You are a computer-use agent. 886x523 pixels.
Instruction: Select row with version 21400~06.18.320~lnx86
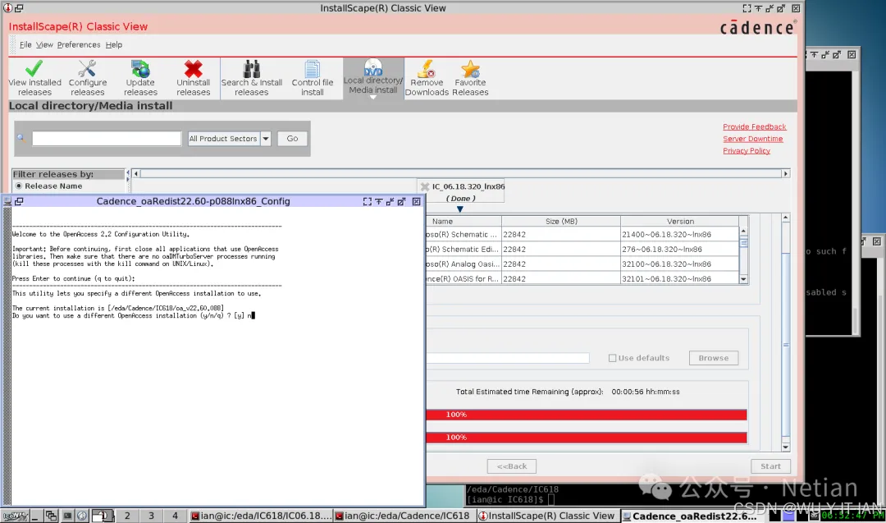(x=582, y=234)
